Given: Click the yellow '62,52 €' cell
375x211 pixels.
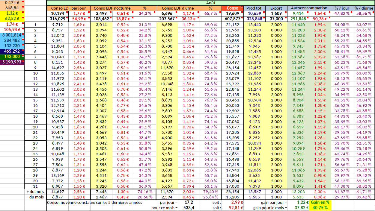Looking at the screenshot, I should [12, 19].
